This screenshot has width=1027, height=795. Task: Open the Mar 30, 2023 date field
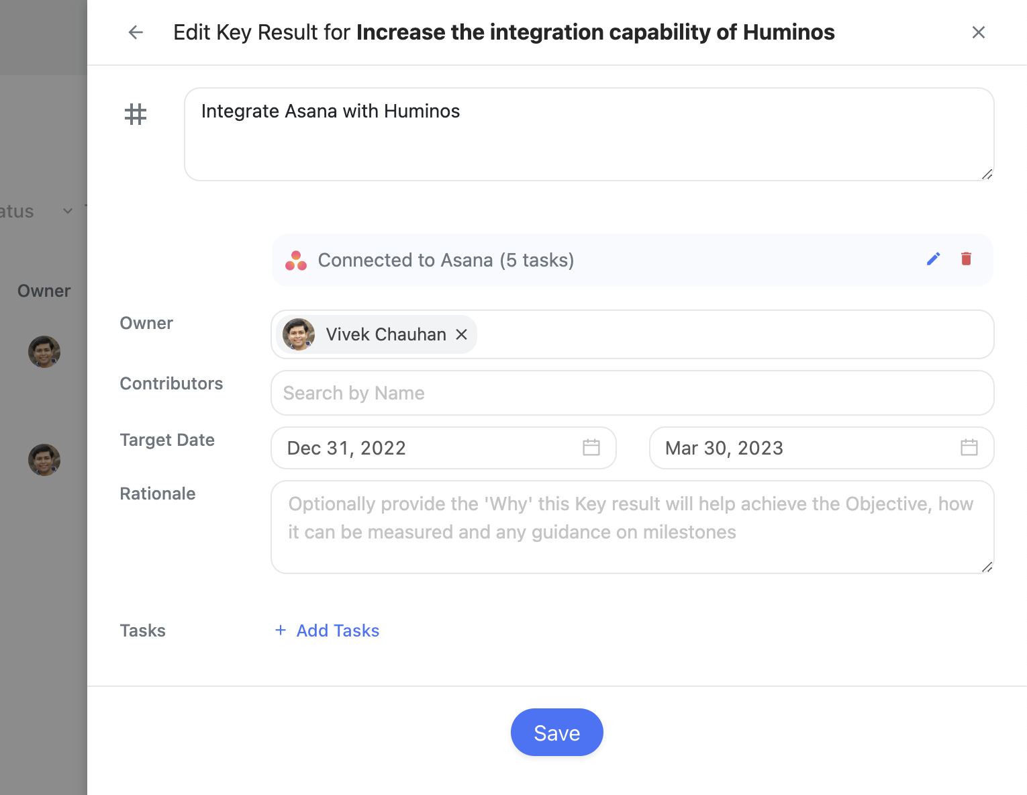coord(821,448)
